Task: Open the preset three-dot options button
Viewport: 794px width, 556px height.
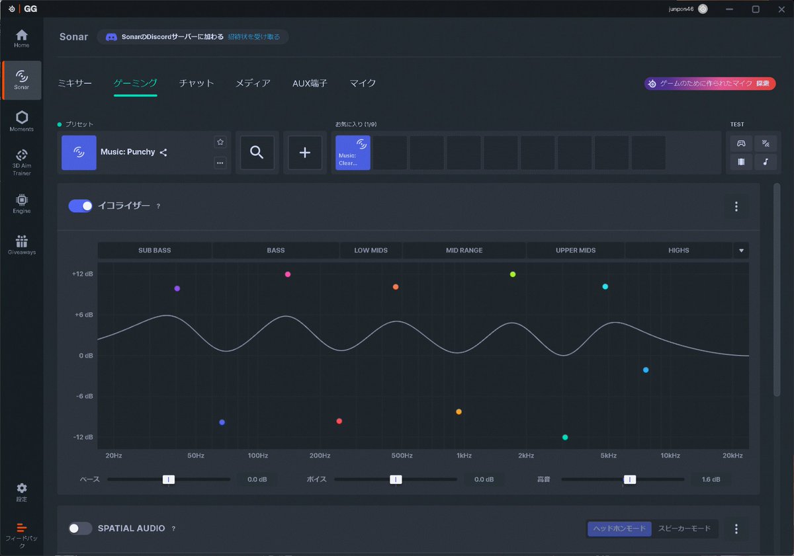Action: 220,163
